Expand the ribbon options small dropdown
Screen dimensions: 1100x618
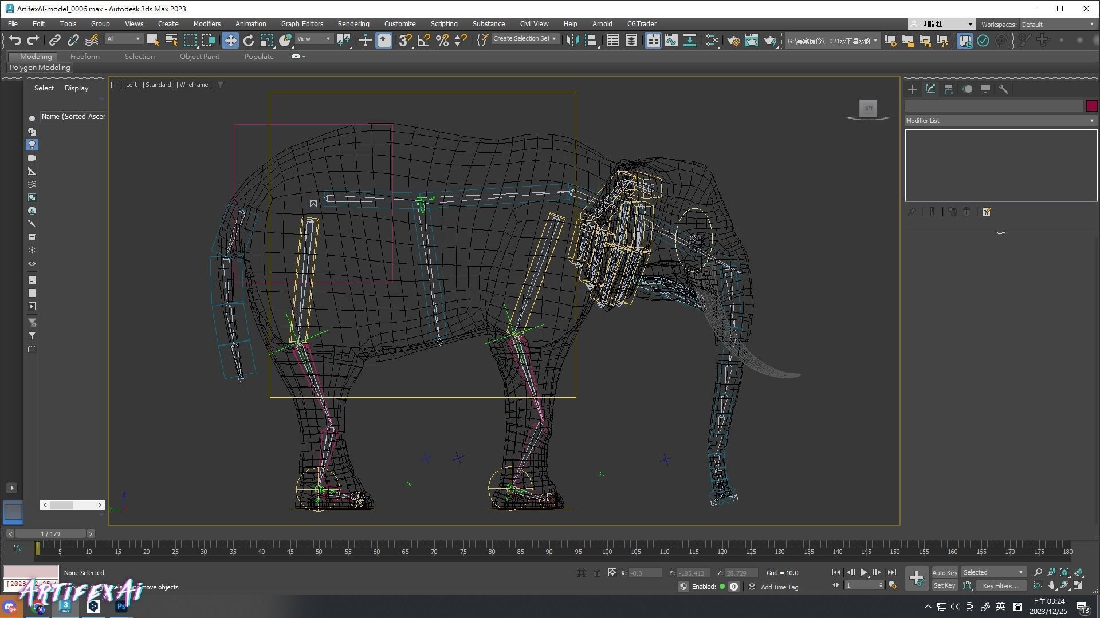click(x=298, y=56)
